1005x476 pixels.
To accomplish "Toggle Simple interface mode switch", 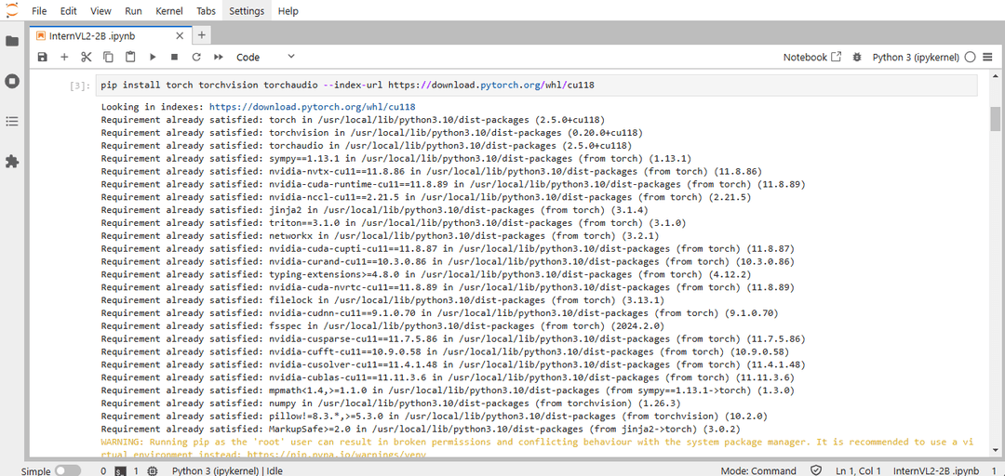I will pyautogui.click(x=67, y=470).
